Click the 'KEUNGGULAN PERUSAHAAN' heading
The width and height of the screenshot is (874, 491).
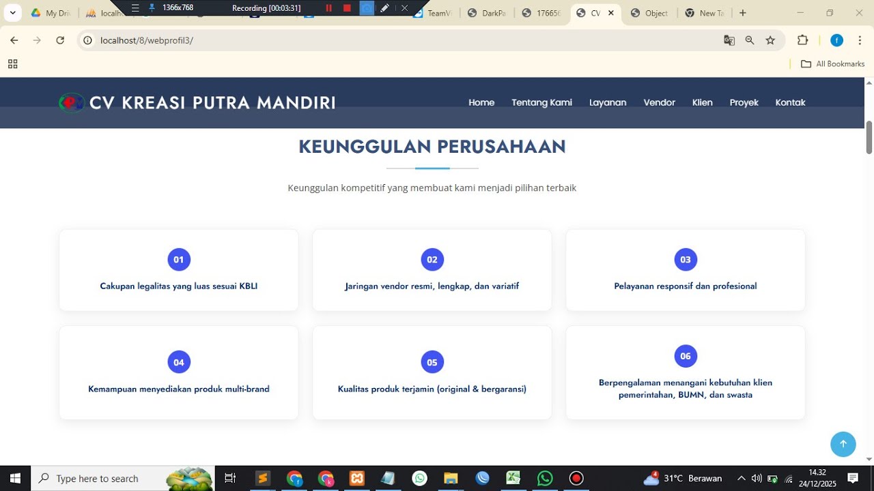(x=432, y=147)
